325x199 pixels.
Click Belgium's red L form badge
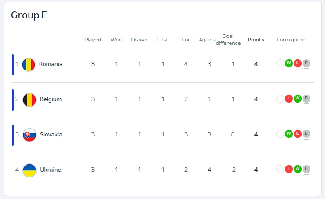point(289,99)
